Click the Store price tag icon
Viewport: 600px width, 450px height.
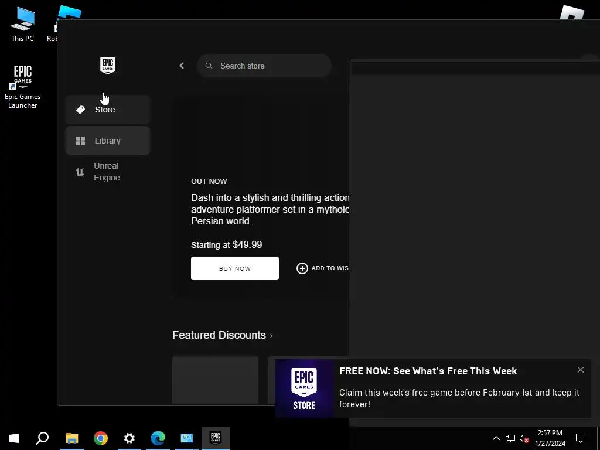point(80,110)
